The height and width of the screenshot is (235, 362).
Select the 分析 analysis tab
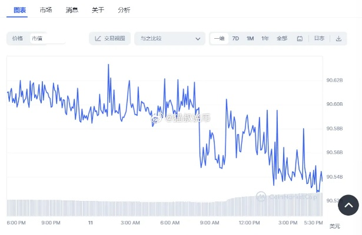(124, 10)
